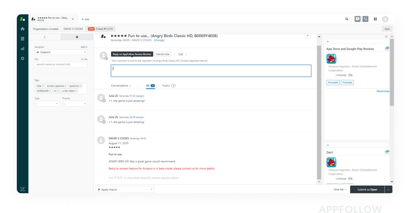The height and width of the screenshot is (213, 411).
Task: Click the Translate button
Action: click(347, 83)
